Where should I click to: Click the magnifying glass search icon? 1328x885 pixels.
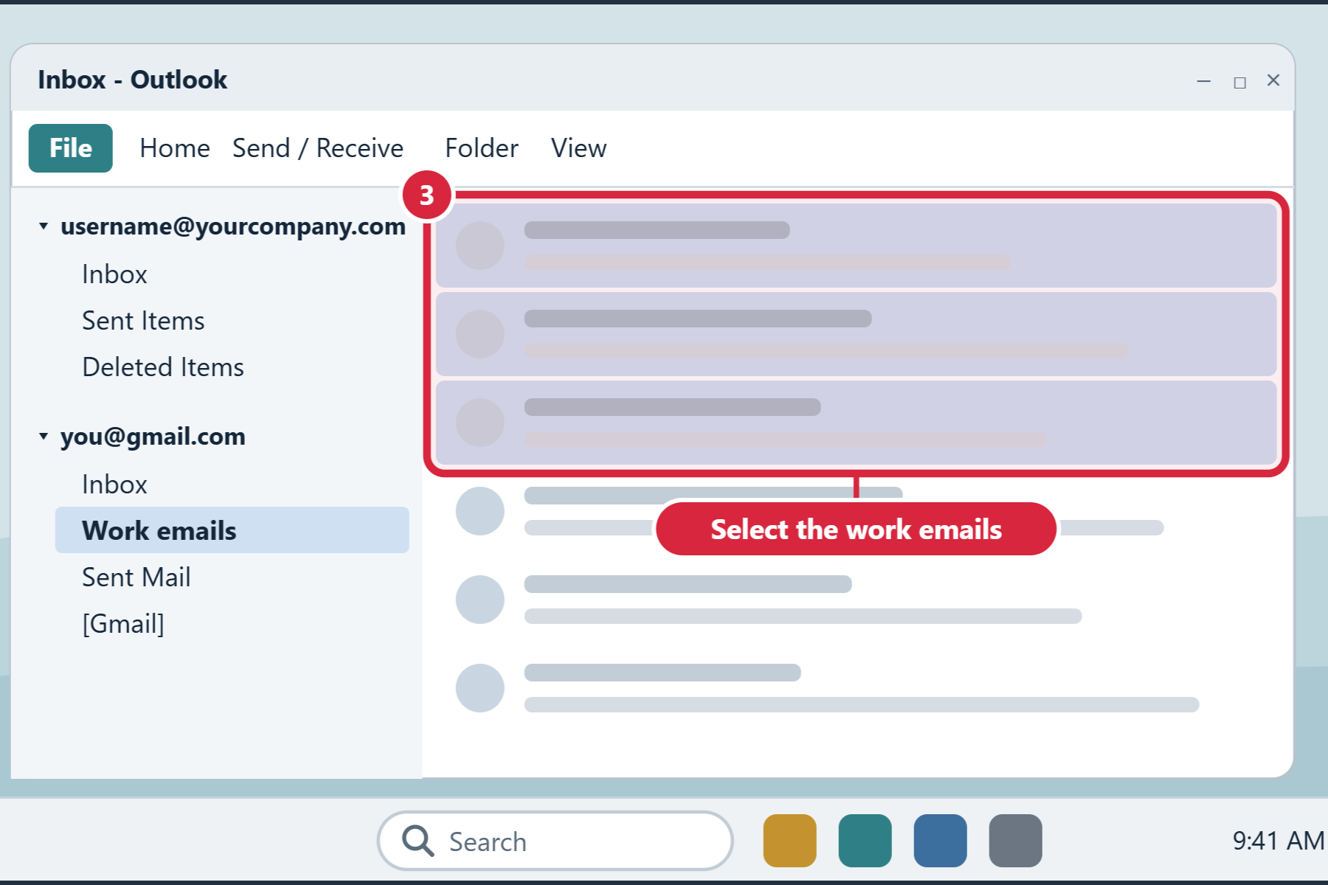click(x=418, y=841)
